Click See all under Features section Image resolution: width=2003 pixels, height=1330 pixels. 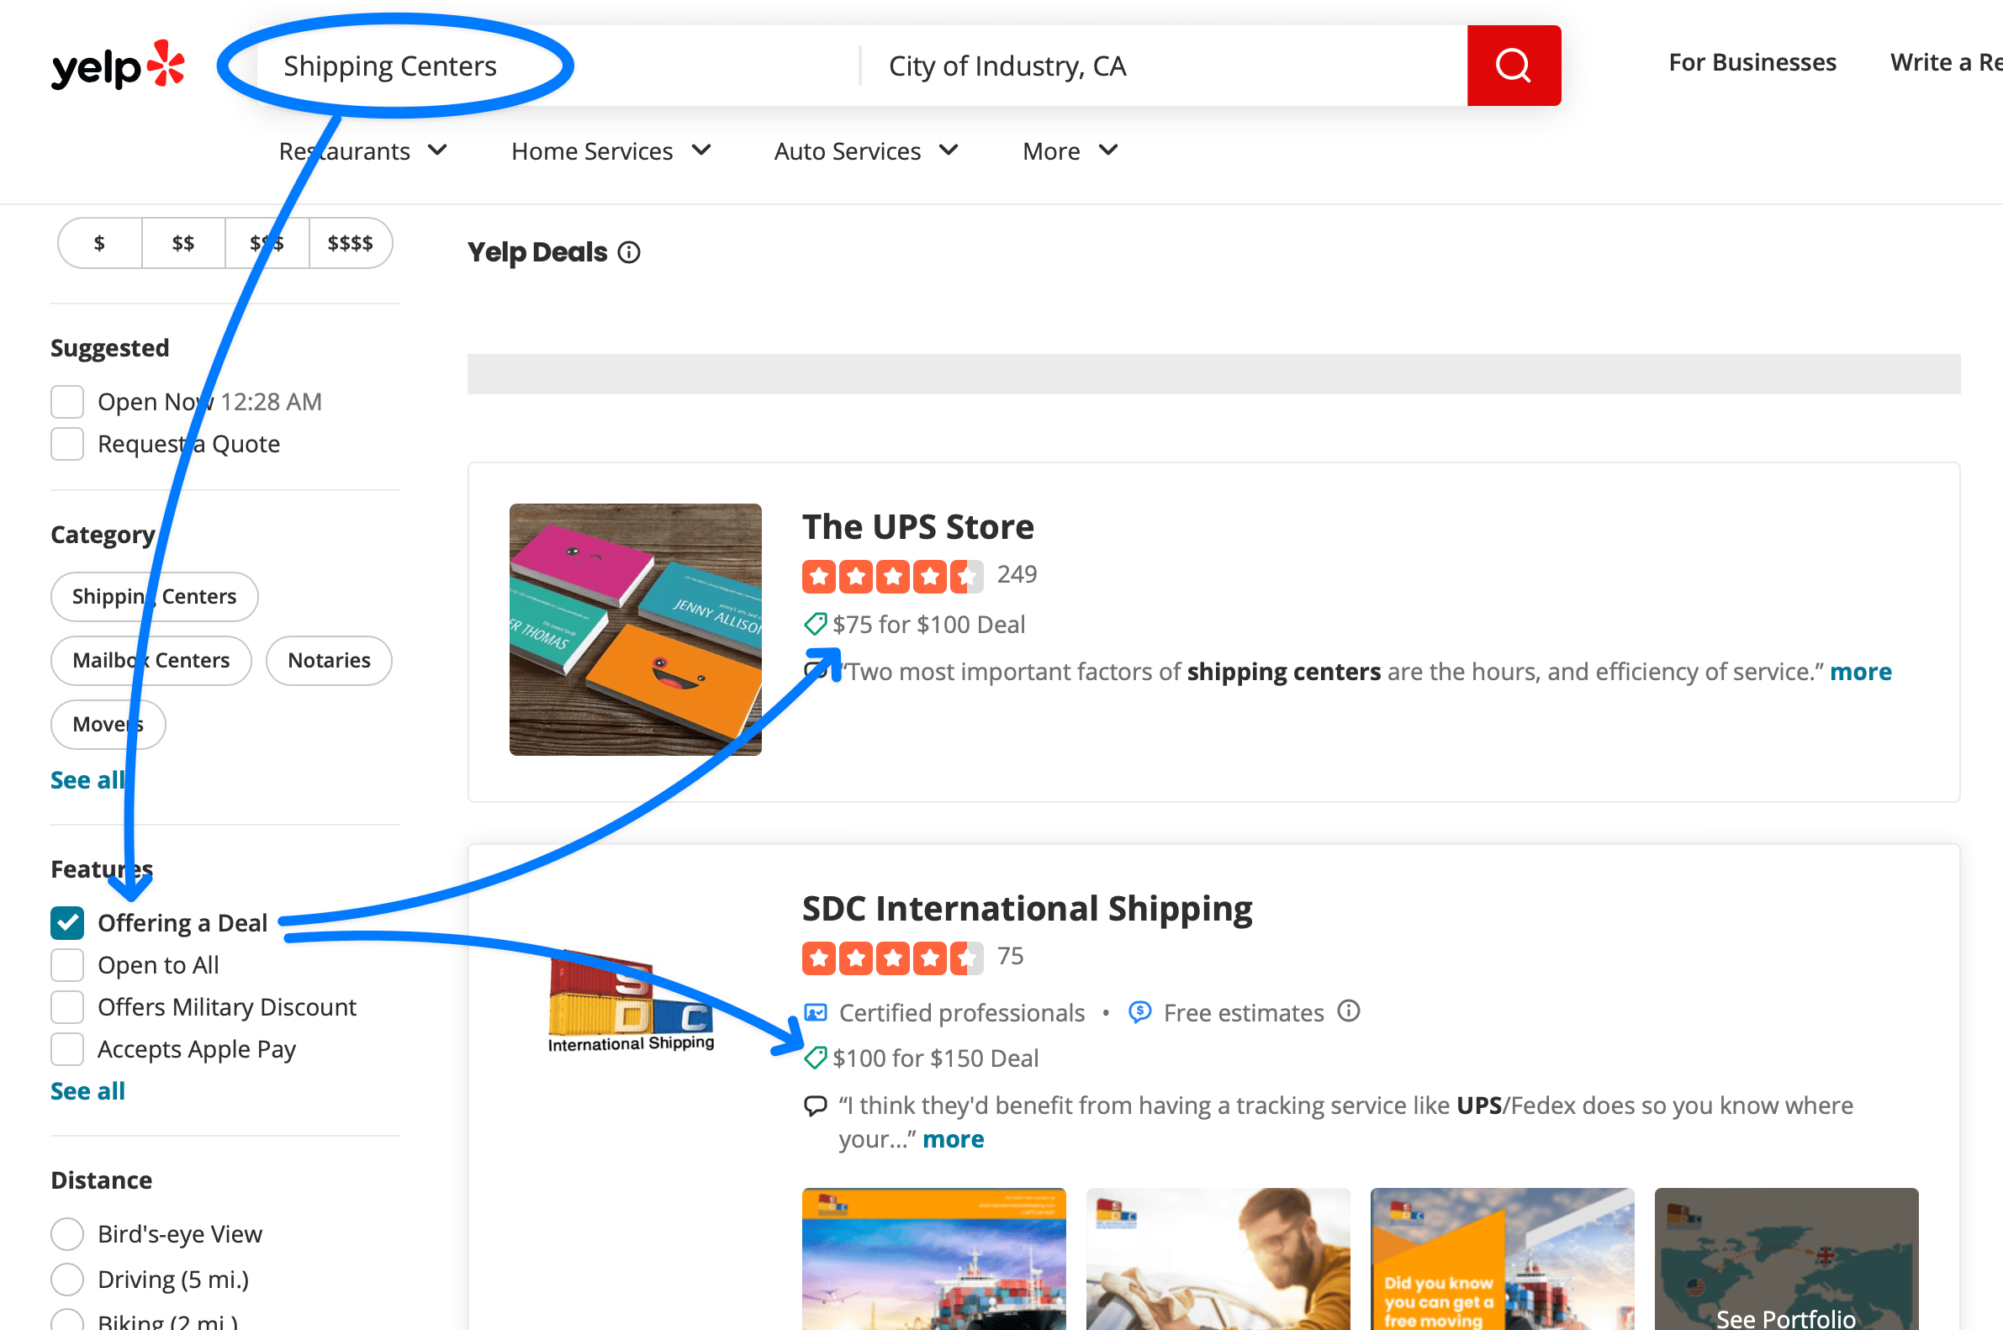click(87, 1091)
